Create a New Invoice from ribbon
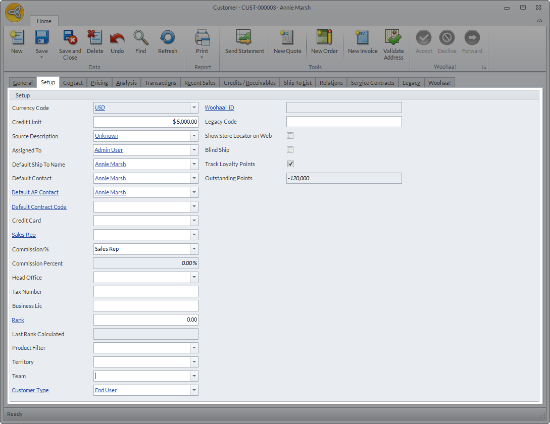Image resolution: width=550 pixels, height=424 pixels. (x=363, y=38)
